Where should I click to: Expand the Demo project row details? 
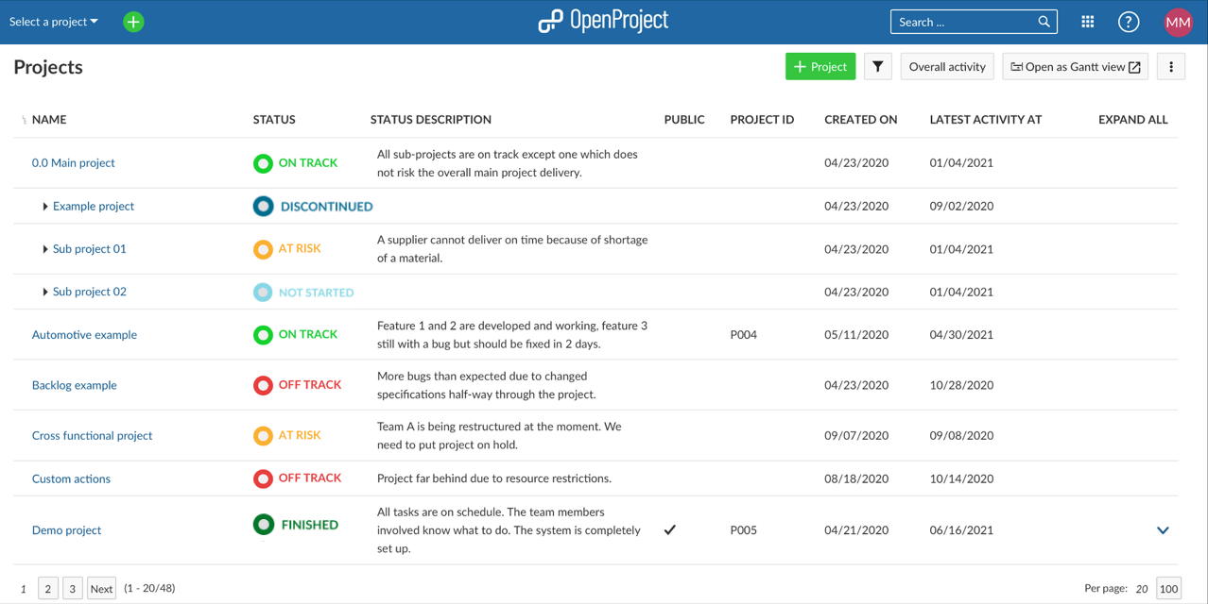(1163, 530)
